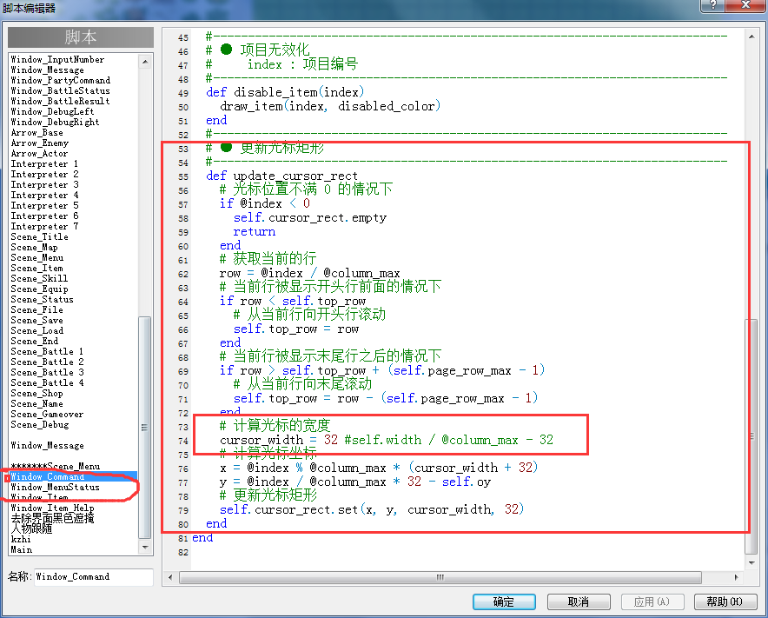Click up arrow of code editor scrollbar
The image size is (768, 618).
[x=751, y=37]
